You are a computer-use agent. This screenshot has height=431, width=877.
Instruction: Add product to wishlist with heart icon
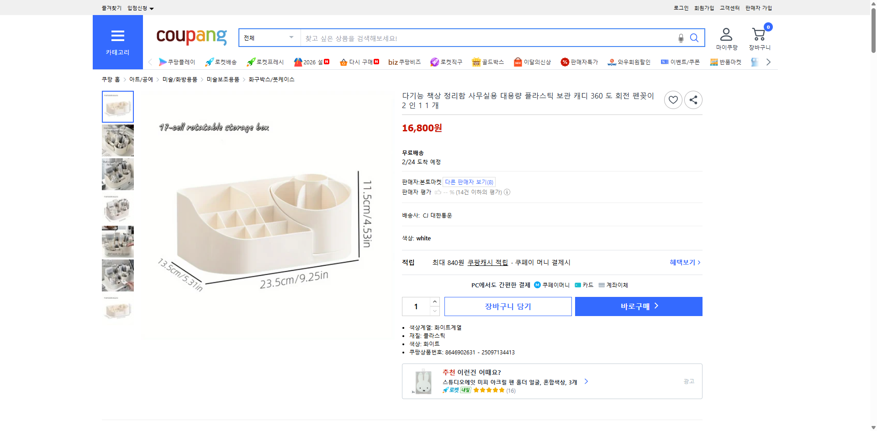click(x=673, y=99)
